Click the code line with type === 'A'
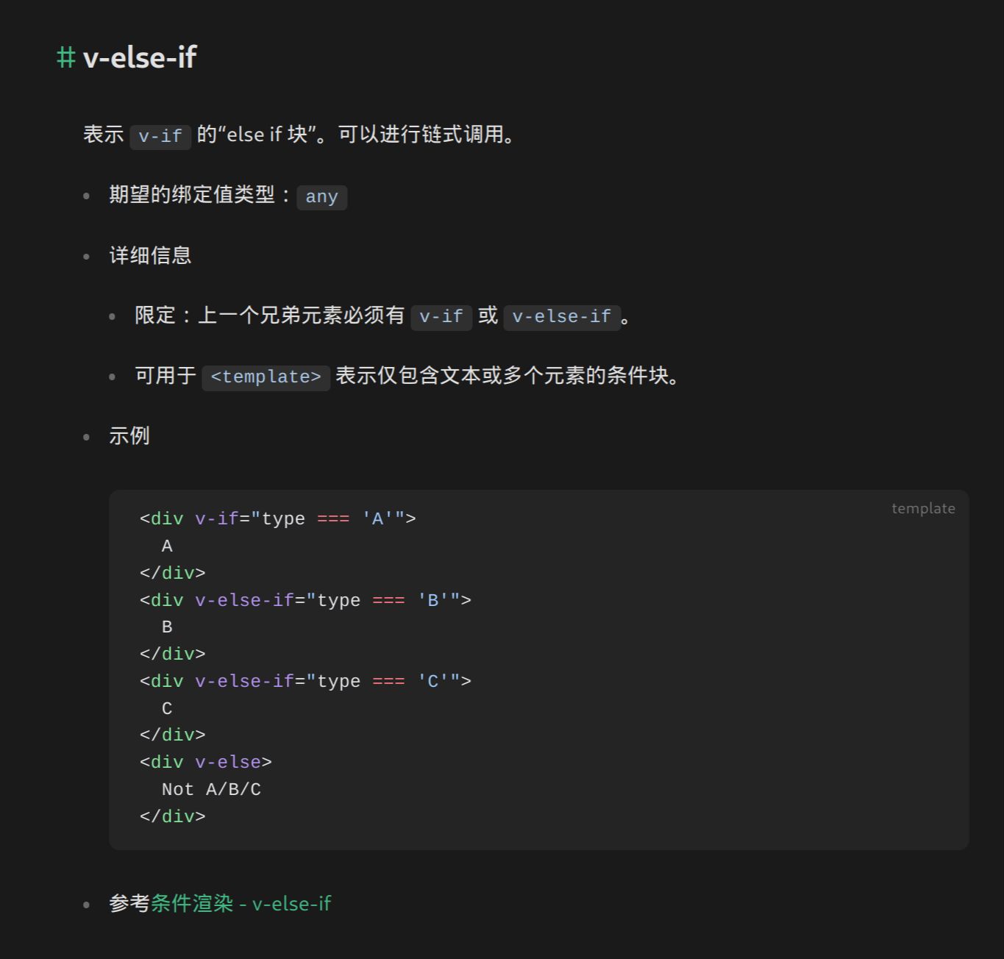The image size is (1004, 959). coord(277,519)
